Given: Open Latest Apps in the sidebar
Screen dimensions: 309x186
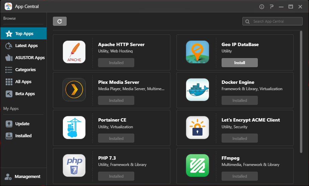Looking at the screenshot, I should 26,46.
